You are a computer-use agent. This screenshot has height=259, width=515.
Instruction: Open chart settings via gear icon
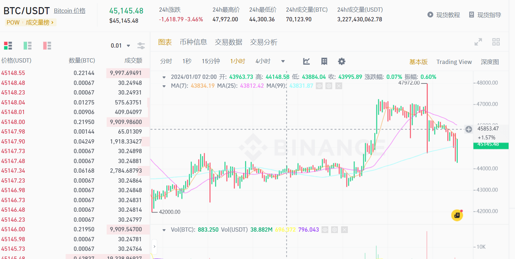click(x=341, y=61)
